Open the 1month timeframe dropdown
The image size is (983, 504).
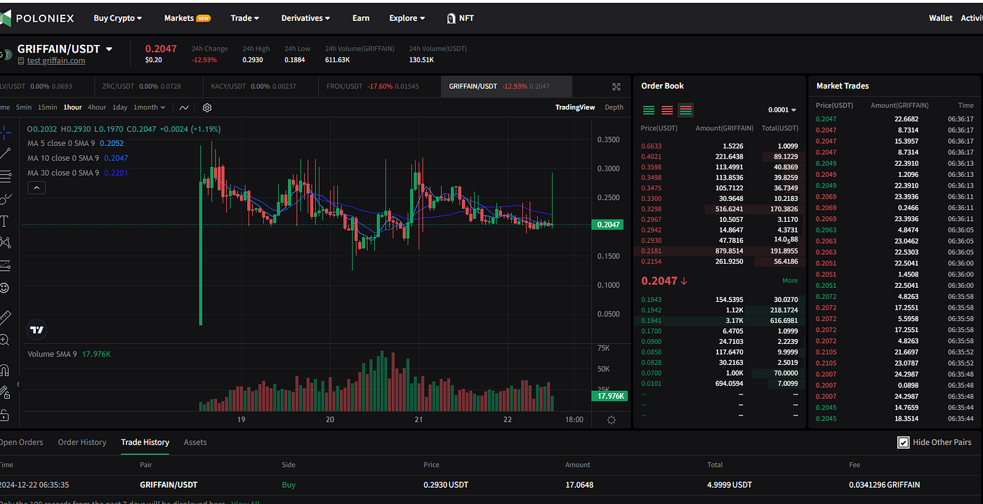[150, 107]
